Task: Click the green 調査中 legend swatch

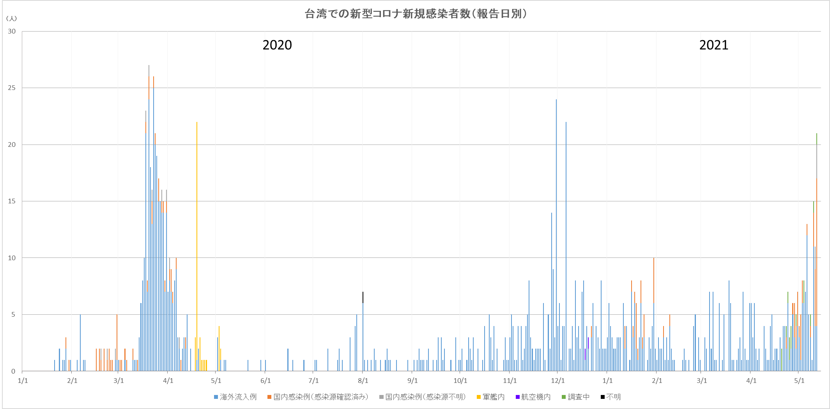Action: pyautogui.click(x=563, y=397)
